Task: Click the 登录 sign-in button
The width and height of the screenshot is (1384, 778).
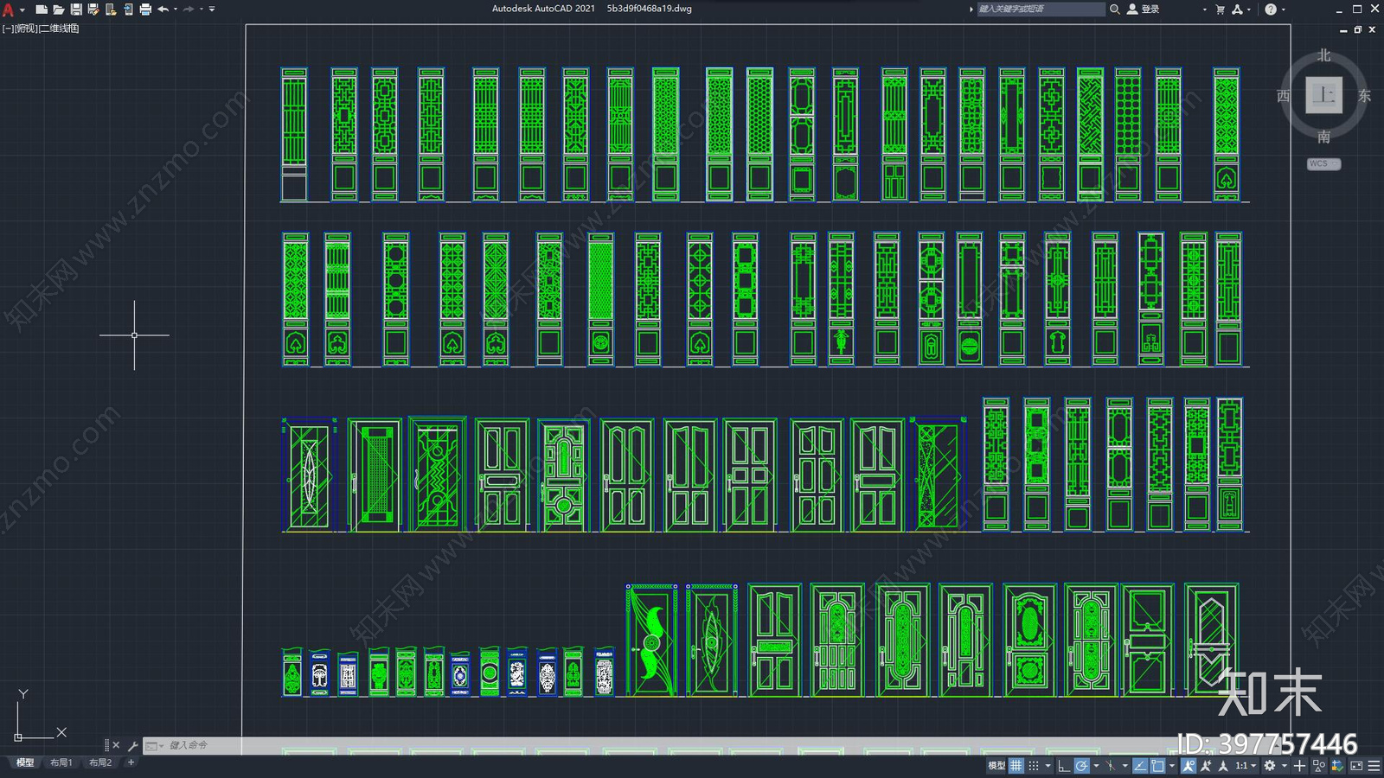Action: [1144, 9]
